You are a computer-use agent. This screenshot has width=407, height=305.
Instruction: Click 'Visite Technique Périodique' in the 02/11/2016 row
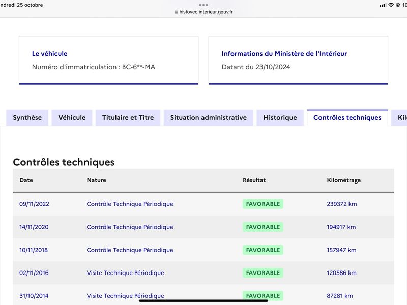pyautogui.click(x=125, y=273)
